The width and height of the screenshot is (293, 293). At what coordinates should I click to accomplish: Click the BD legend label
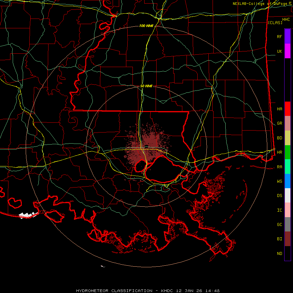click(279, 138)
